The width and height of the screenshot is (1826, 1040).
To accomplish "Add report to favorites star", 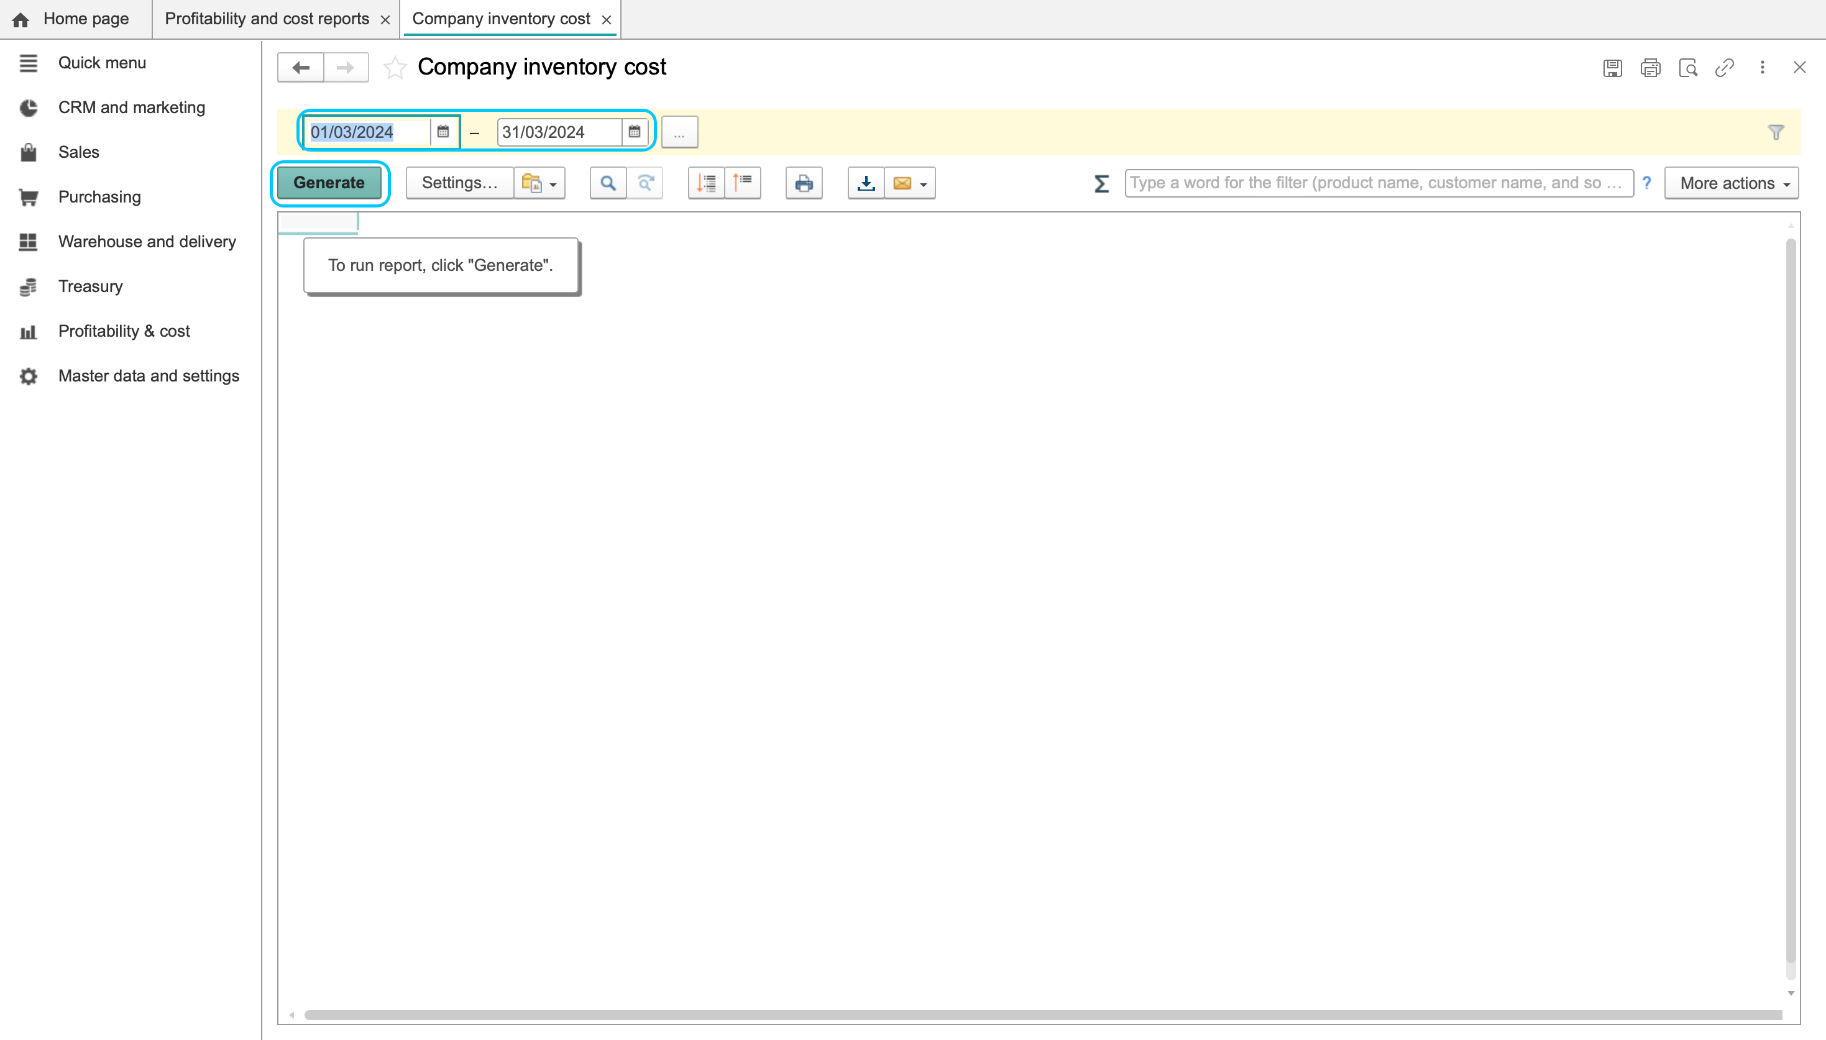I will pos(395,68).
